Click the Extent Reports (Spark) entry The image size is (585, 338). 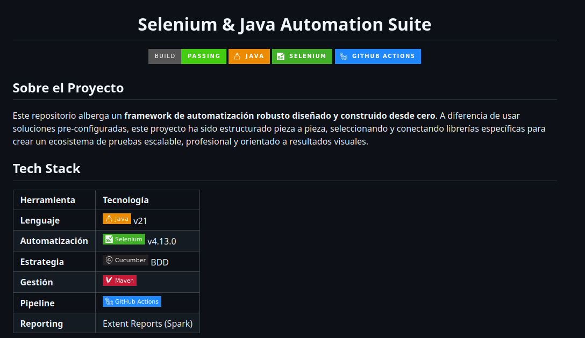(x=147, y=323)
